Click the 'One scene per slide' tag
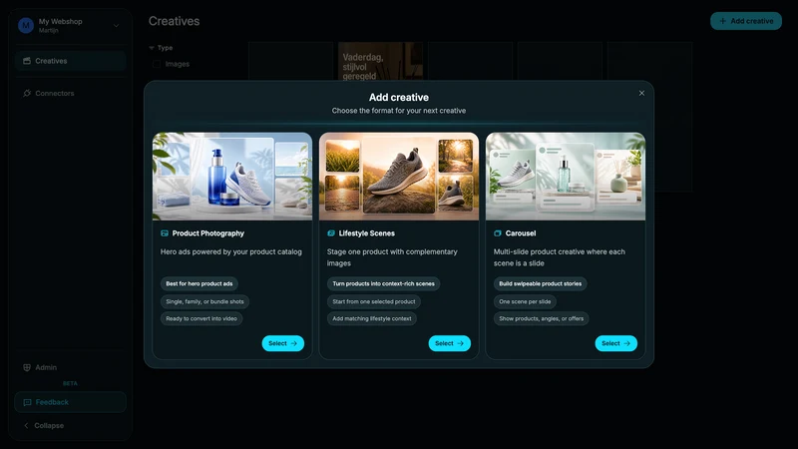Image resolution: width=798 pixels, height=449 pixels. coord(525,301)
